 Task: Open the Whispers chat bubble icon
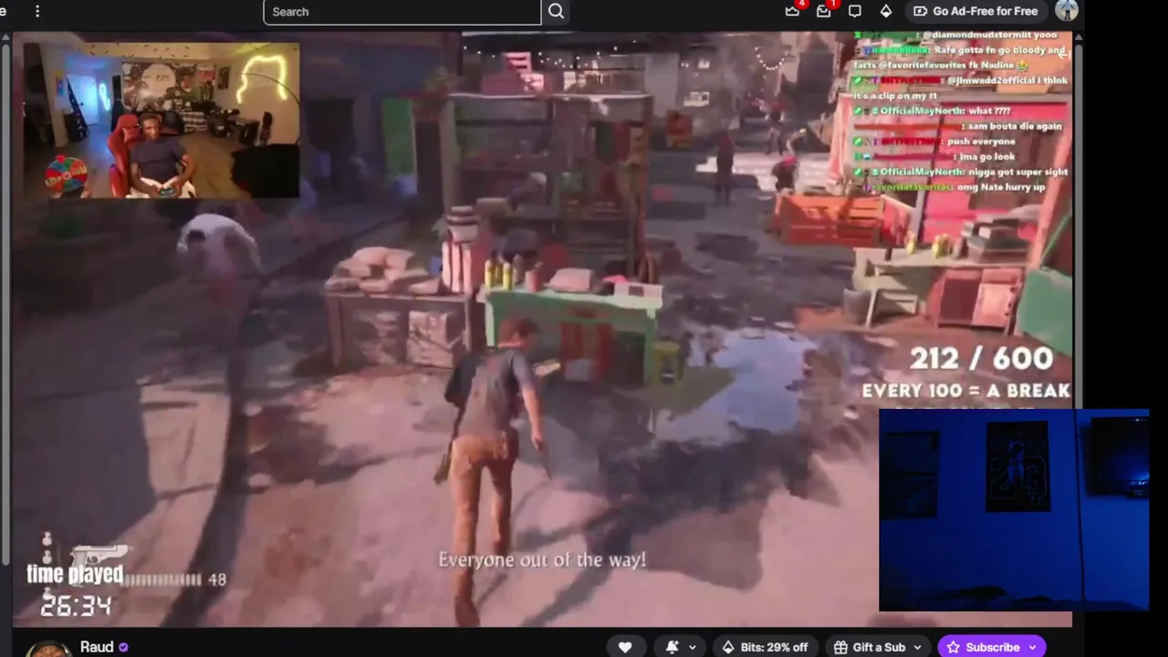(x=855, y=11)
